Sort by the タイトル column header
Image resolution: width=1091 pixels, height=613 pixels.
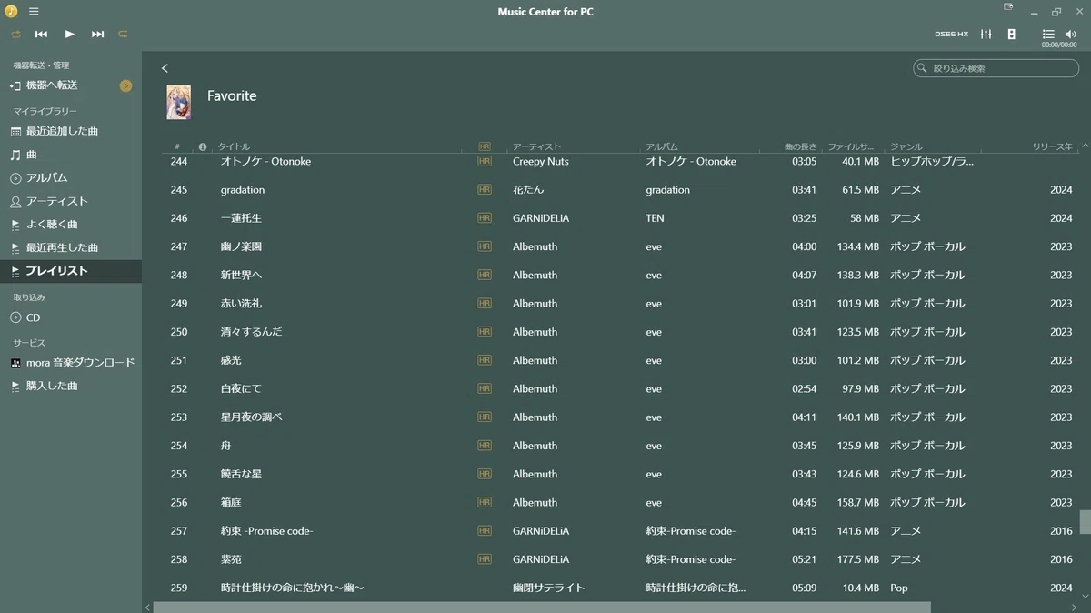click(234, 146)
